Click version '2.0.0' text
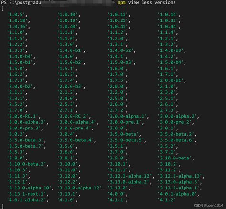 click(116, 86)
